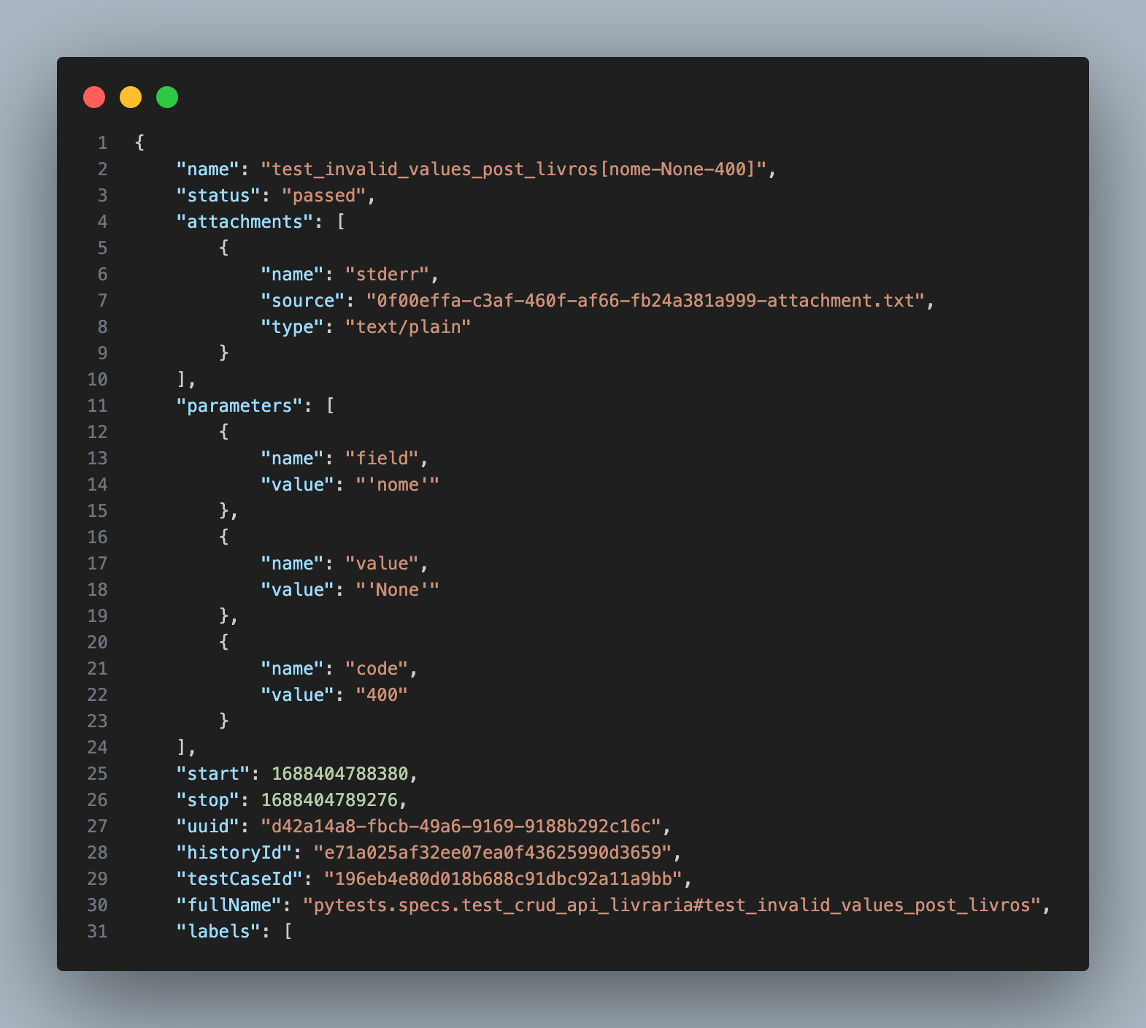Click the "status" key

[218, 196]
